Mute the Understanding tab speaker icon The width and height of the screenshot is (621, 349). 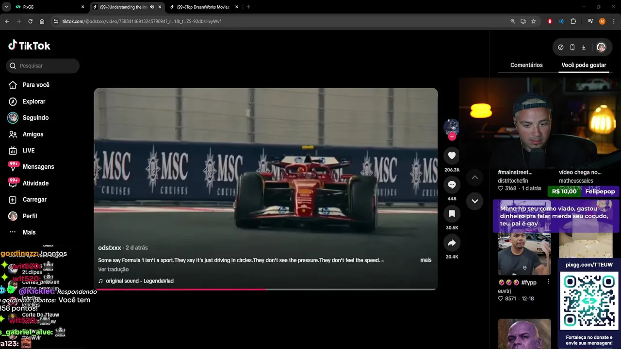152,7
